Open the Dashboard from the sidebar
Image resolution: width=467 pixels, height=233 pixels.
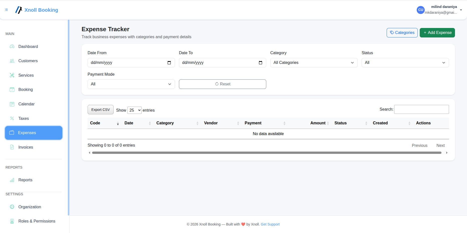click(28, 46)
